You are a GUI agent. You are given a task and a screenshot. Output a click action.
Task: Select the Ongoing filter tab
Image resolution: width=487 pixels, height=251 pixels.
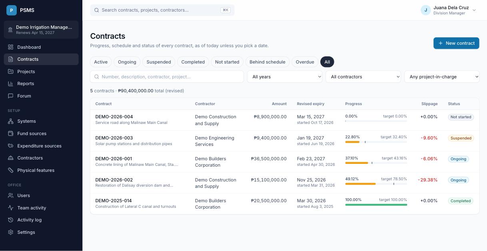tap(127, 62)
